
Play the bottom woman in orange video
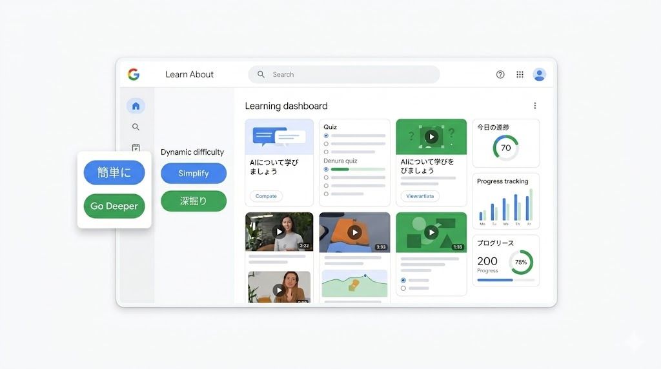pos(278,290)
